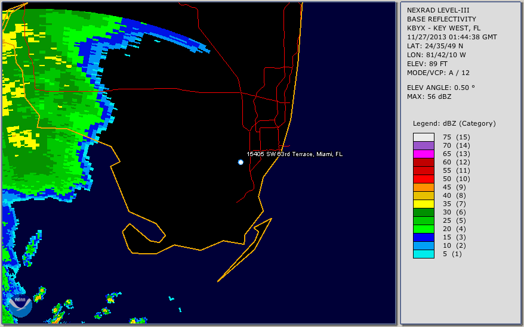This screenshot has width=524, height=327.
Task: Click the white location marker dot
Action: coord(241,162)
